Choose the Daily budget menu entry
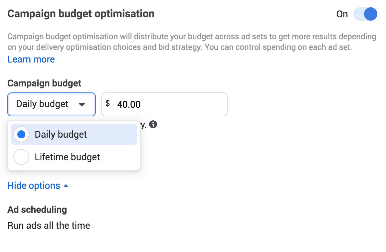386x252 pixels. click(61, 134)
